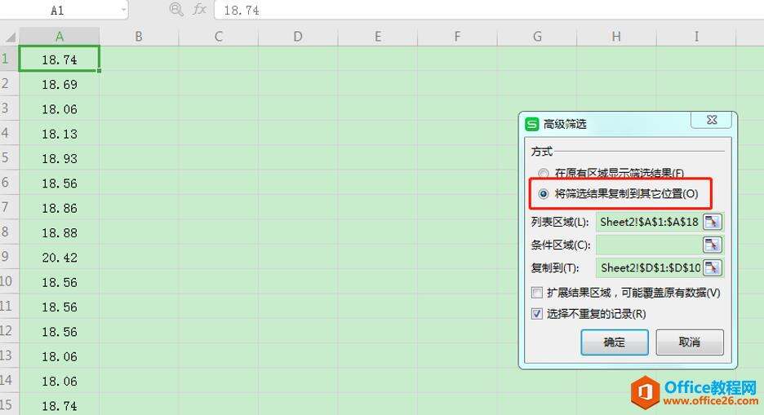Click cell A3 with 18.06
This screenshot has height=415, width=764.
60,108
